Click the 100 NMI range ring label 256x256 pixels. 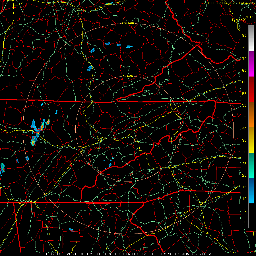pos(128,23)
